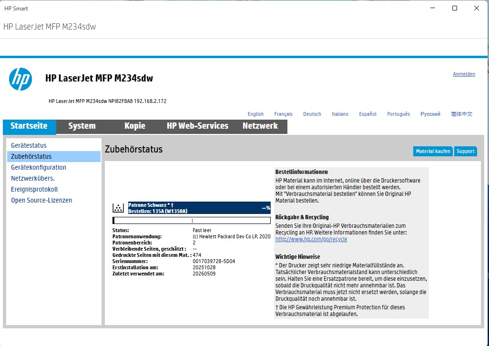The width and height of the screenshot is (489, 346).
Task: Switch language to Deutsch
Action: (312, 114)
